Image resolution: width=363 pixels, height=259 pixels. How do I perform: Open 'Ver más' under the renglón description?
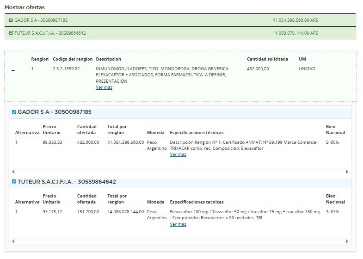104,87
